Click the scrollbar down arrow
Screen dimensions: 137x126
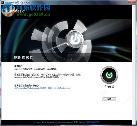tap(134, 123)
